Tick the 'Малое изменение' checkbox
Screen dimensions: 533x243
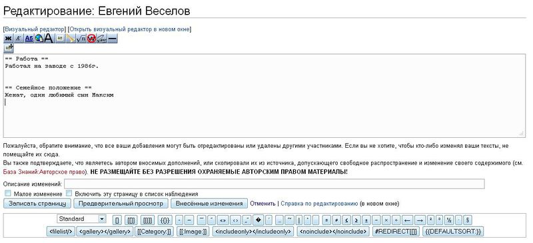click(x=8, y=193)
